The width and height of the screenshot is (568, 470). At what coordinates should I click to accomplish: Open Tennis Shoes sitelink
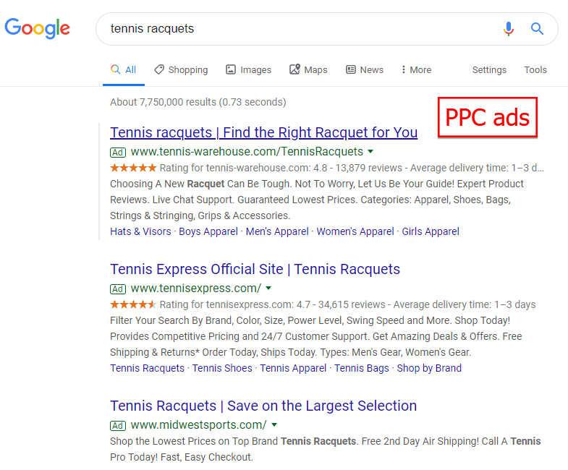coord(222,368)
